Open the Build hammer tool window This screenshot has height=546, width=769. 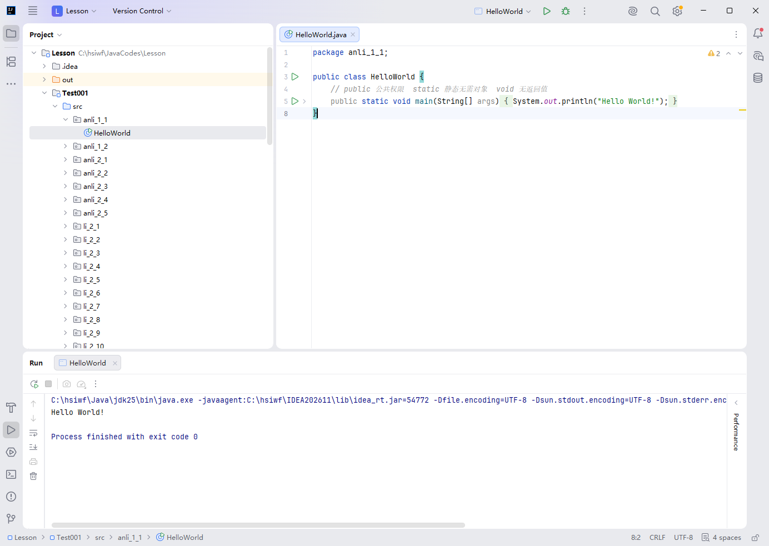[11, 408]
